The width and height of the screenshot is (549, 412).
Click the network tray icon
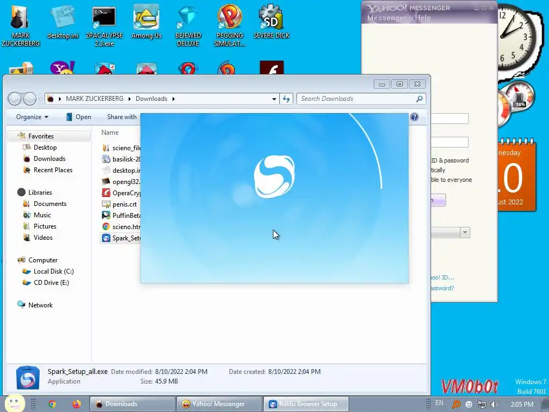click(x=482, y=404)
